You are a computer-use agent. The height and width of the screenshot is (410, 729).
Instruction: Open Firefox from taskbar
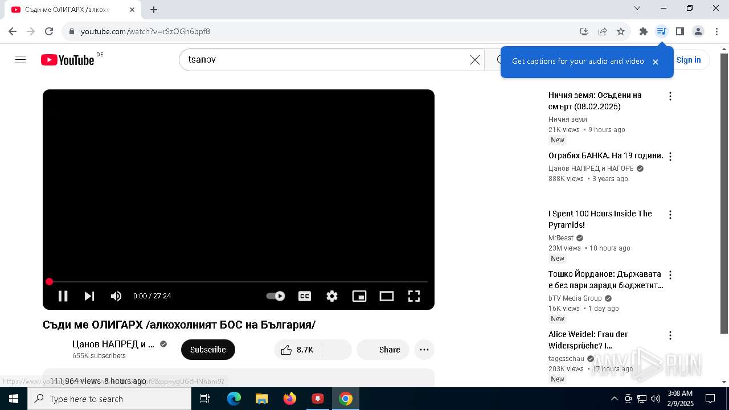point(290,399)
